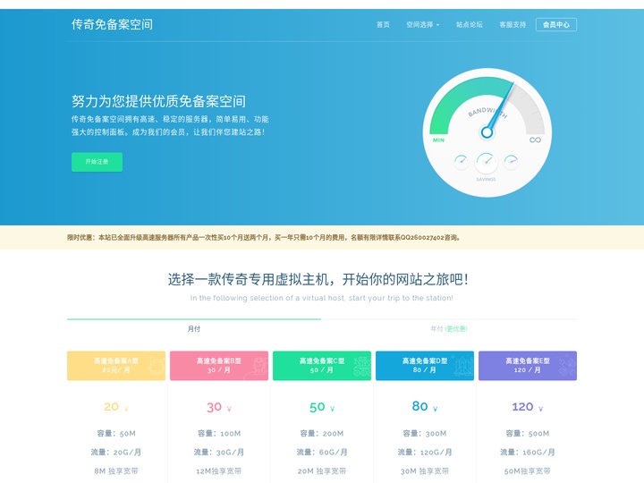Click the 容量: 50M text
The image size is (644, 483).
pyautogui.click(x=116, y=433)
